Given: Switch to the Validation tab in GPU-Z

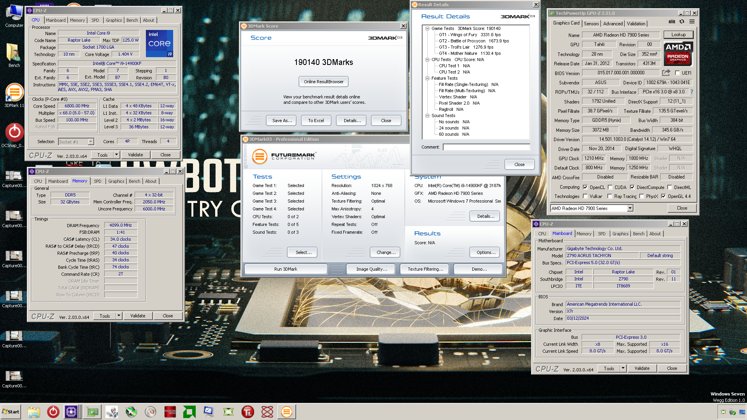Looking at the screenshot, I should [x=636, y=24].
